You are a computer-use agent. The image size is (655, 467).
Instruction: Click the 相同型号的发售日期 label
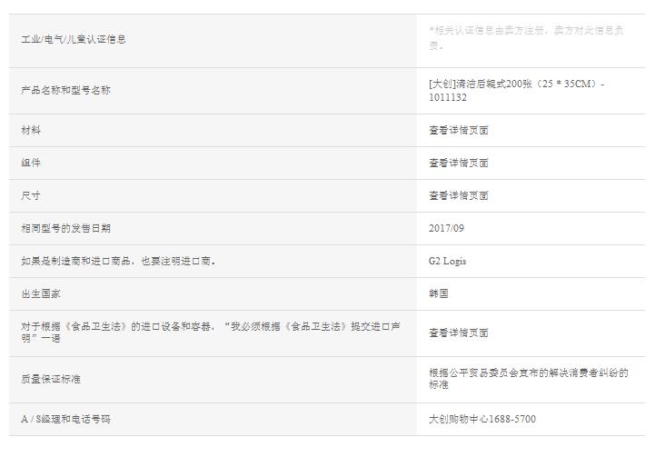tap(65, 228)
